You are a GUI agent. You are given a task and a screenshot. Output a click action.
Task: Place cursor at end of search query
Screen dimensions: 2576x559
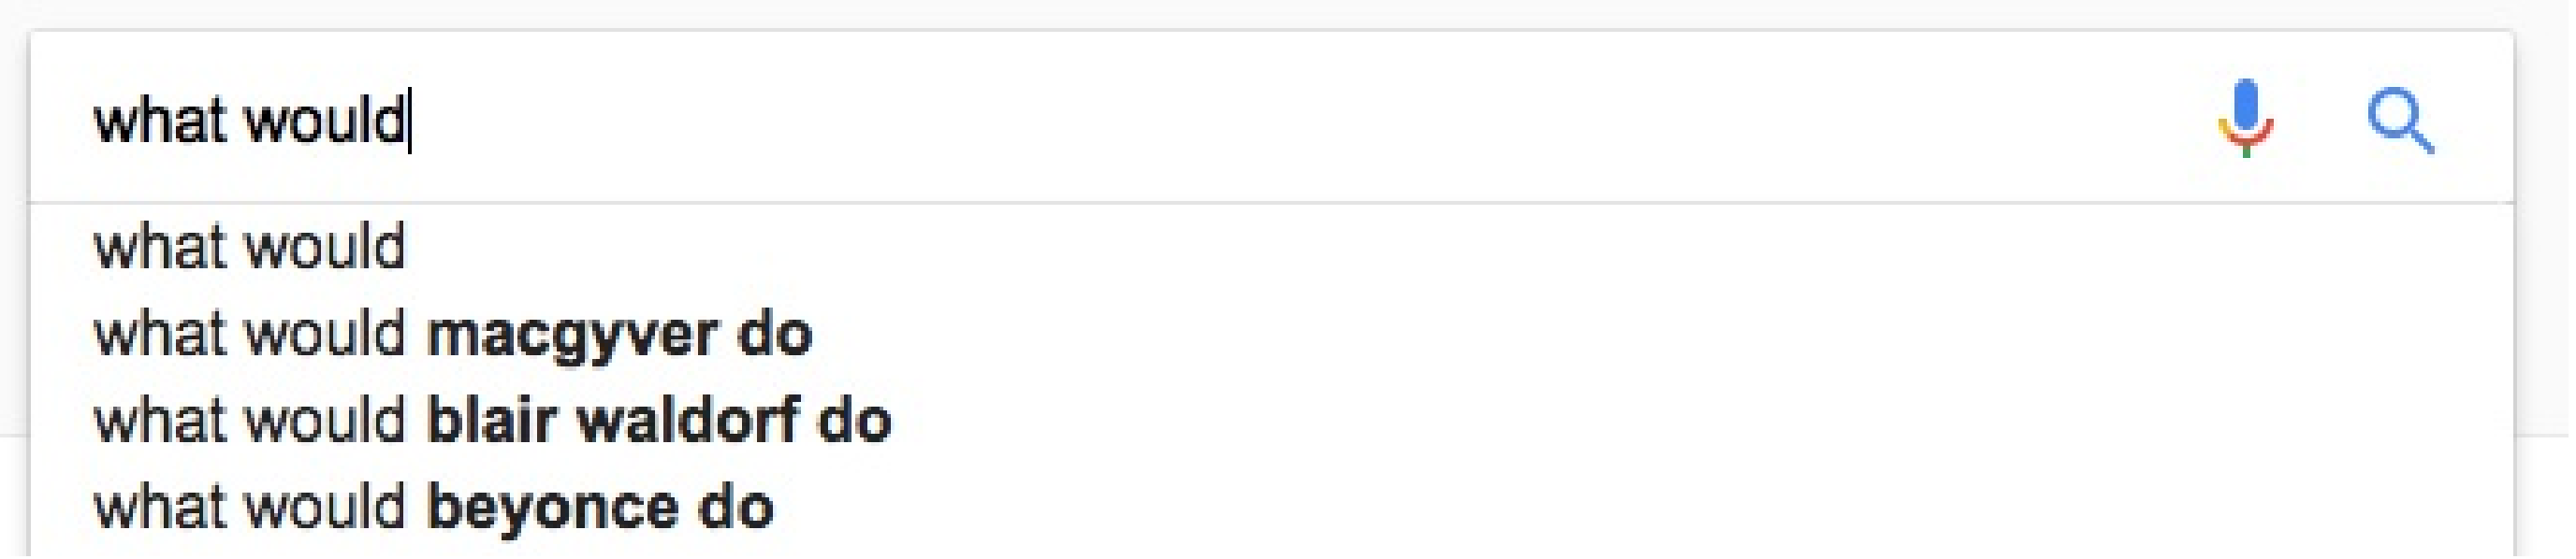point(408,121)
